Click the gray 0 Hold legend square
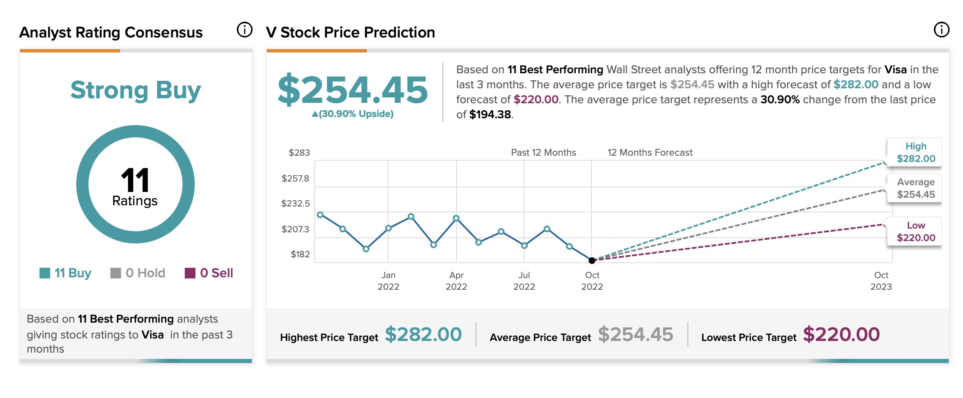This screenshot has height=398, width=963. click(x=115, y=273)
